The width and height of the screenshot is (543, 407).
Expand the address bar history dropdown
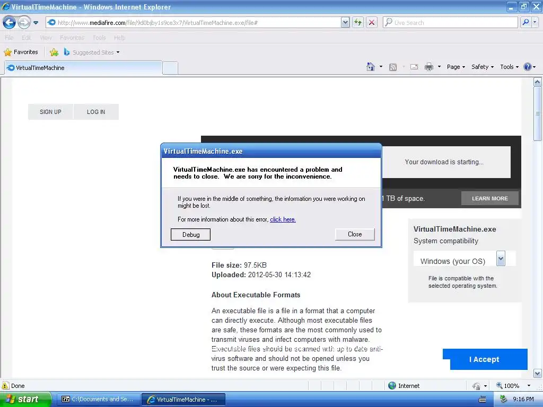click(345, 22)
